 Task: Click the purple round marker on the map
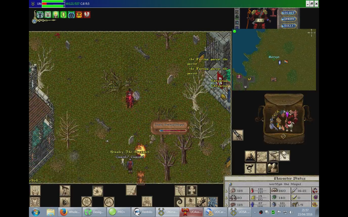(239, 76)
